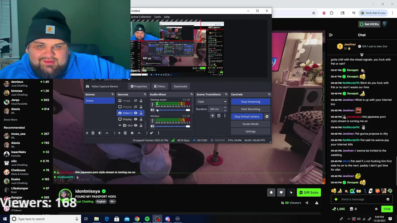The width and height of the screenshot is (397, 223).
Task: Collapse the Group source folder arrow
Action: click(x=120, y=125)
